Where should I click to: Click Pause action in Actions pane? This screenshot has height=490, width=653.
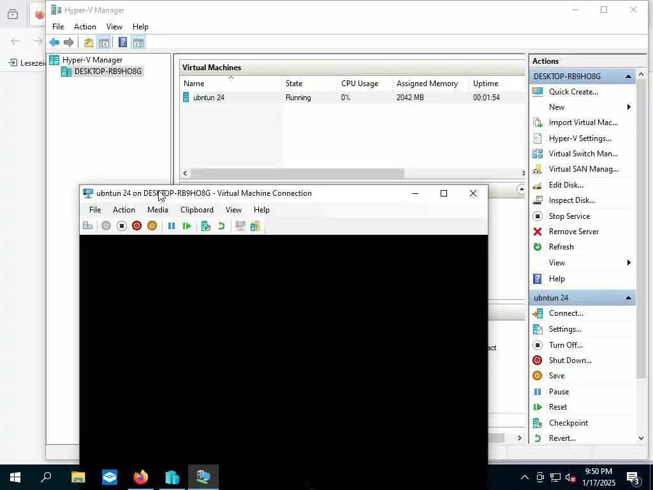click(x=559, y=392)
